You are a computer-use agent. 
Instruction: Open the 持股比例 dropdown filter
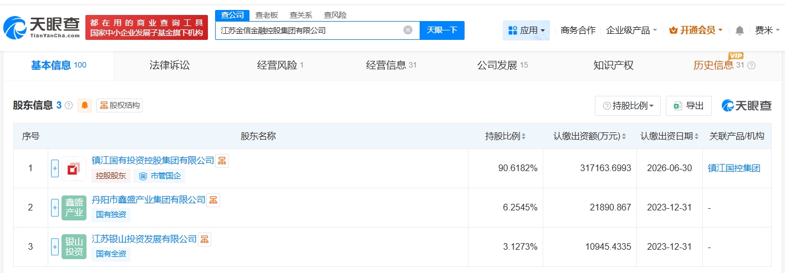click(628, 106)
